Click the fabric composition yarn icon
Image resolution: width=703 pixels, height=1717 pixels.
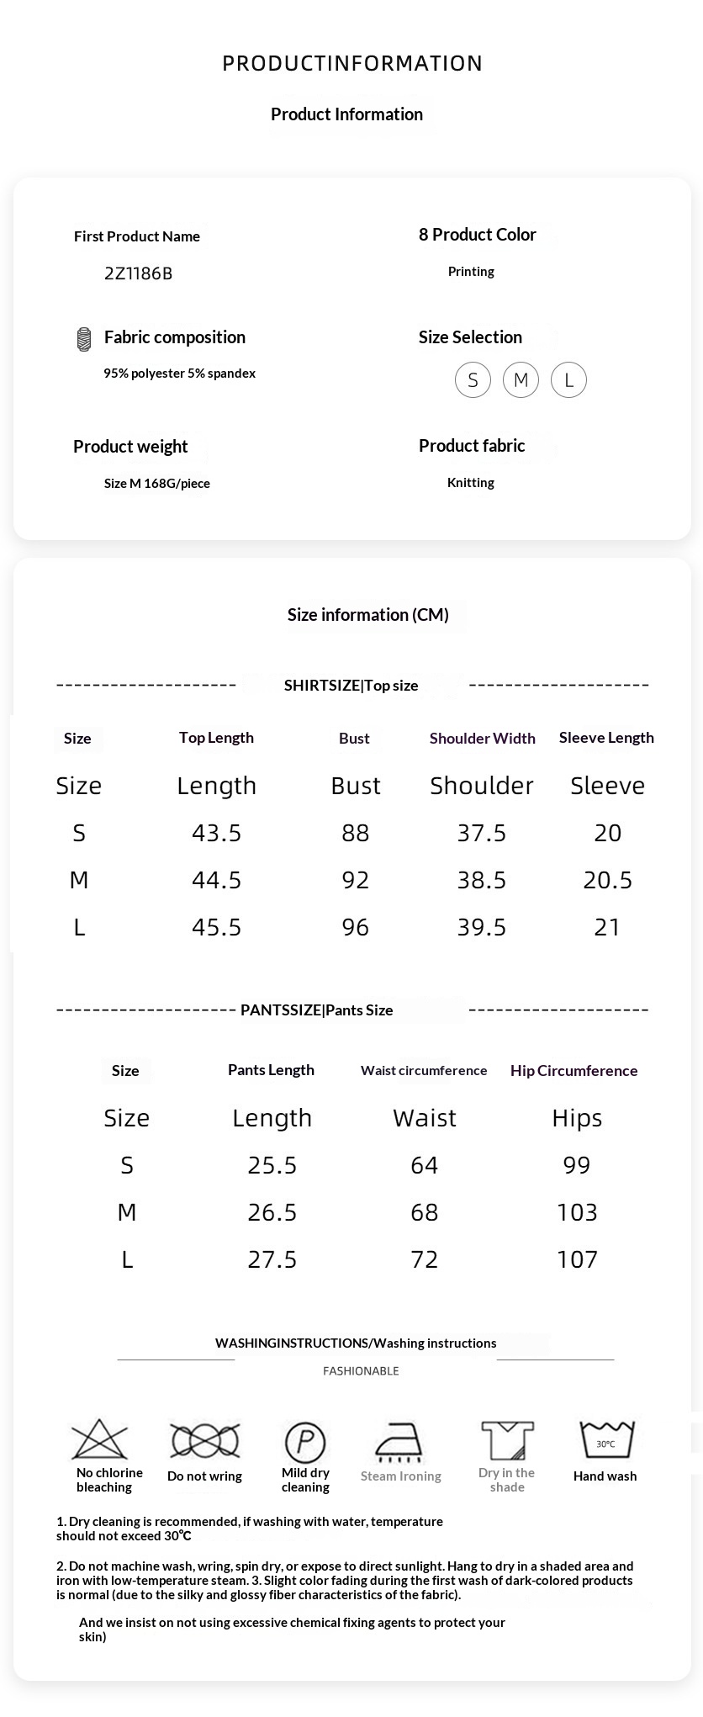[84, 339]
